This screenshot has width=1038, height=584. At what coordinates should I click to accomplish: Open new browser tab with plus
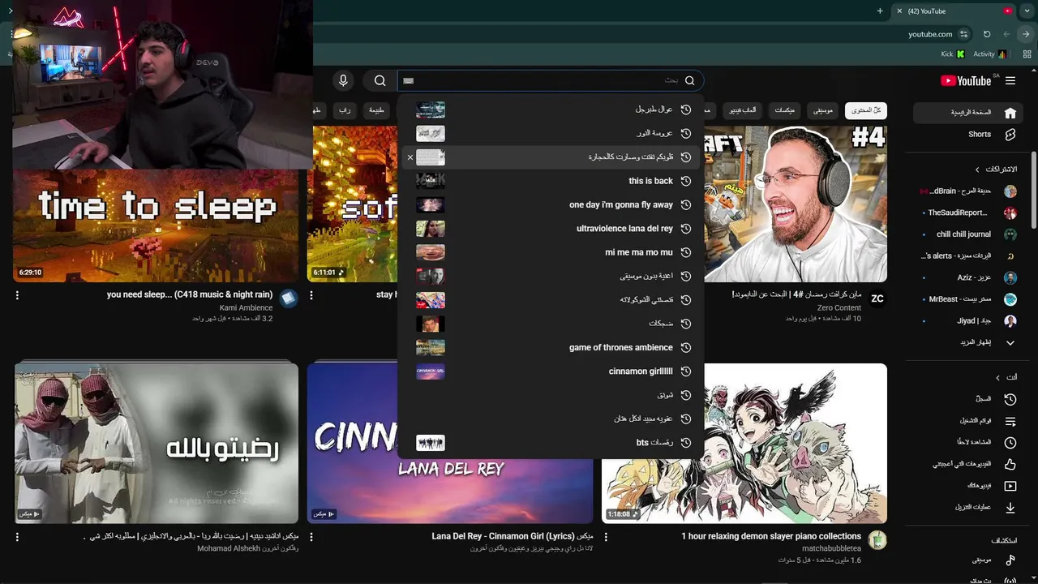point(880,11)
